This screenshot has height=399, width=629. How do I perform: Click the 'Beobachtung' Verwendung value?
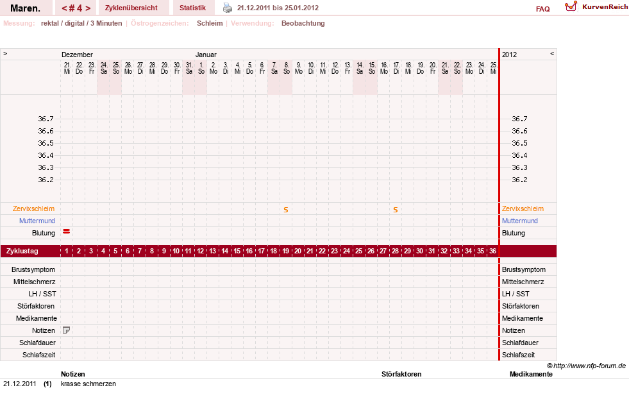(x=303, y=23)
